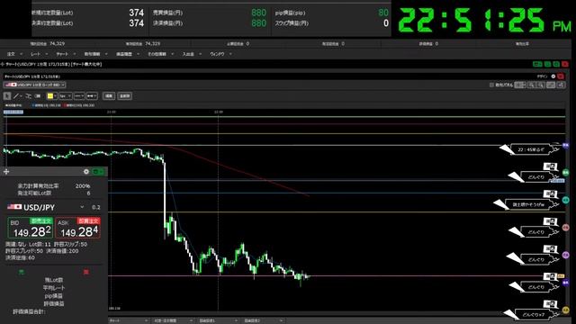Open the USD/JPY 1分足 chart selector dropdown
The height and width of the screenshot is (324, 576).
pyautogui.click(x=35, y=85)
